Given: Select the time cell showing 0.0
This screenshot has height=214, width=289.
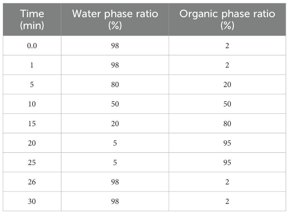Looking at the screenshot, I should (x=32, y=46).
